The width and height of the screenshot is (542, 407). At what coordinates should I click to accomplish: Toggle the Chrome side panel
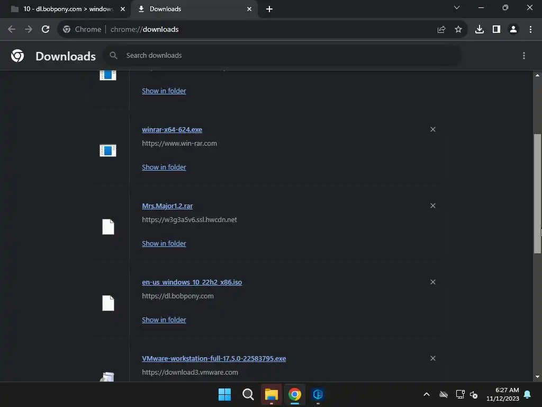[496, 30]
